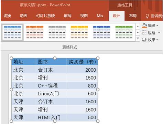
Task: Apply the gray table style thumbnail
Action: point(57,32)
